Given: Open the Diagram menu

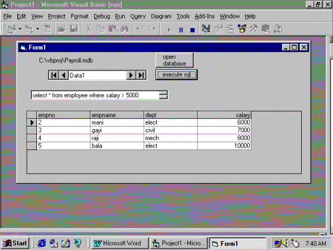Looking at the screenshot, I should (x=161, y=17).
